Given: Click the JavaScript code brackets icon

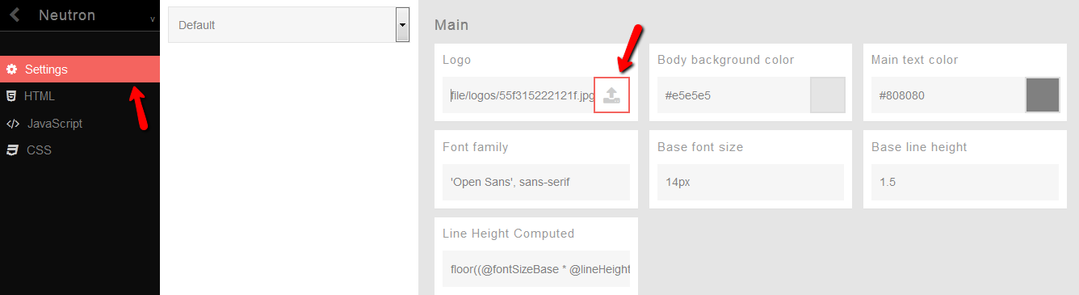Looking at the screenshot, I should [x=13, y=124].
